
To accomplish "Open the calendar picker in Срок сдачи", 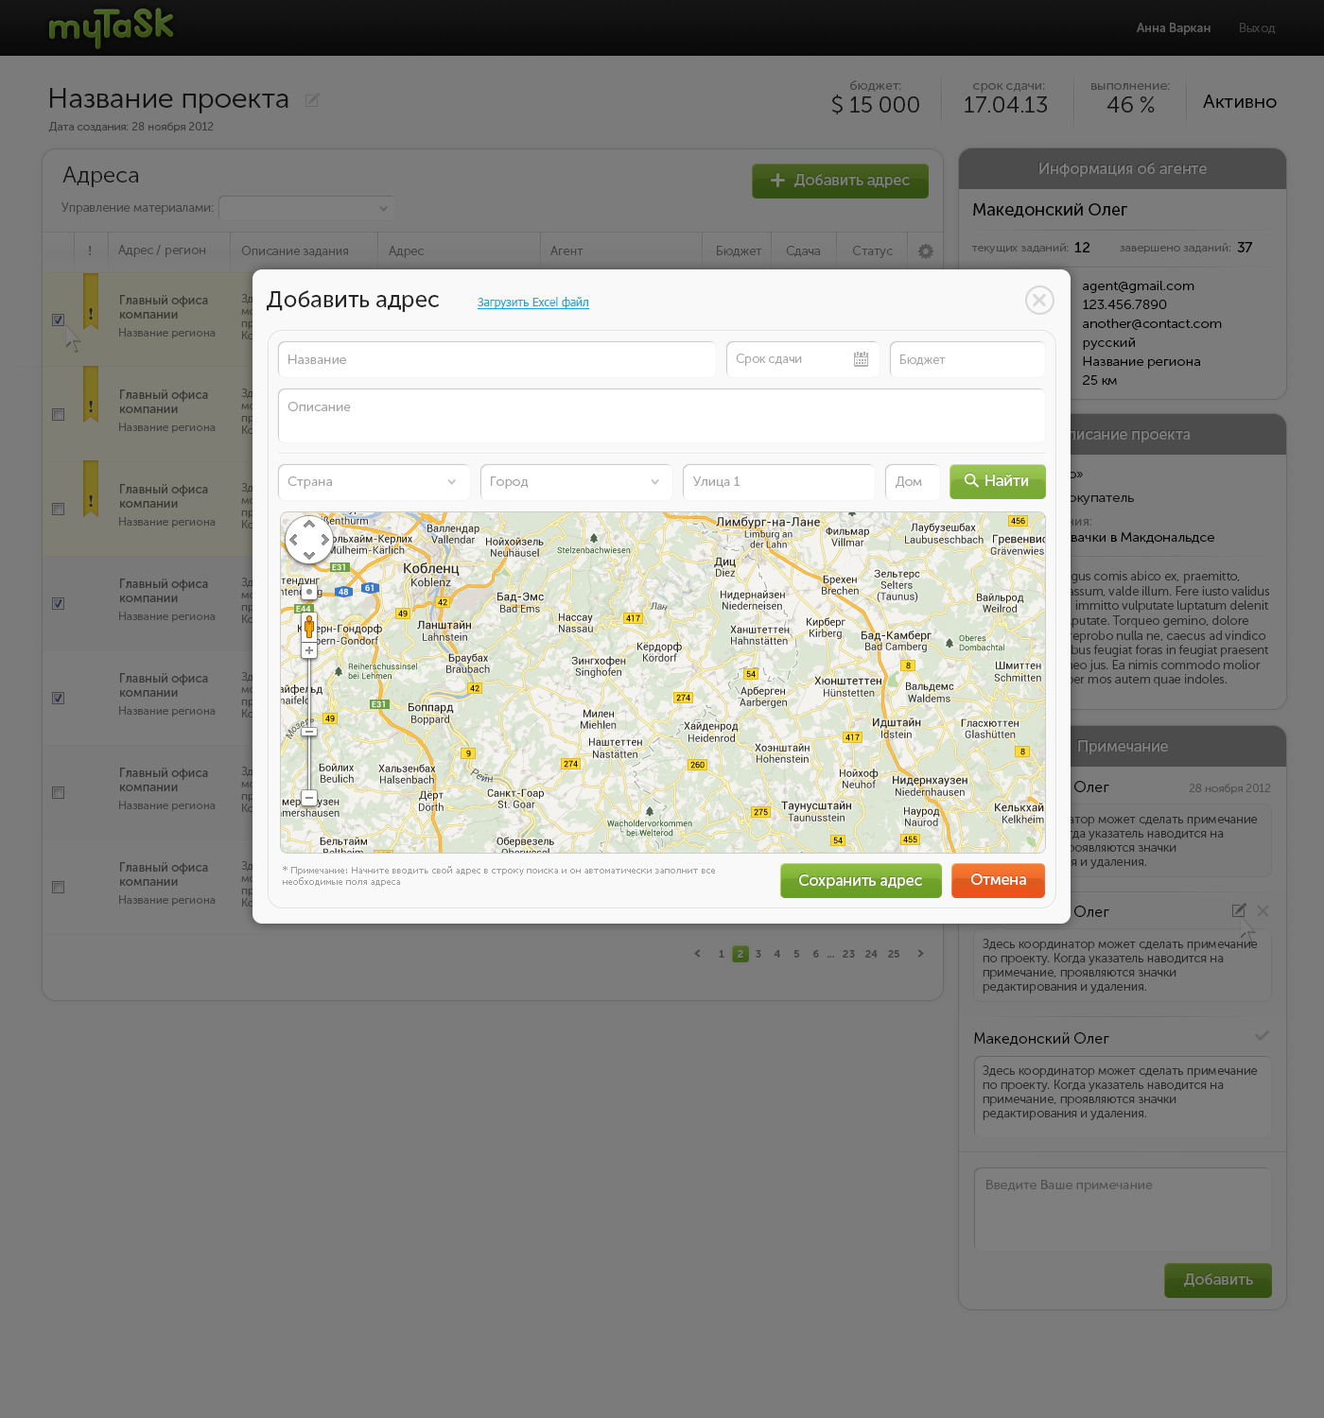I will tap(861, 359).
